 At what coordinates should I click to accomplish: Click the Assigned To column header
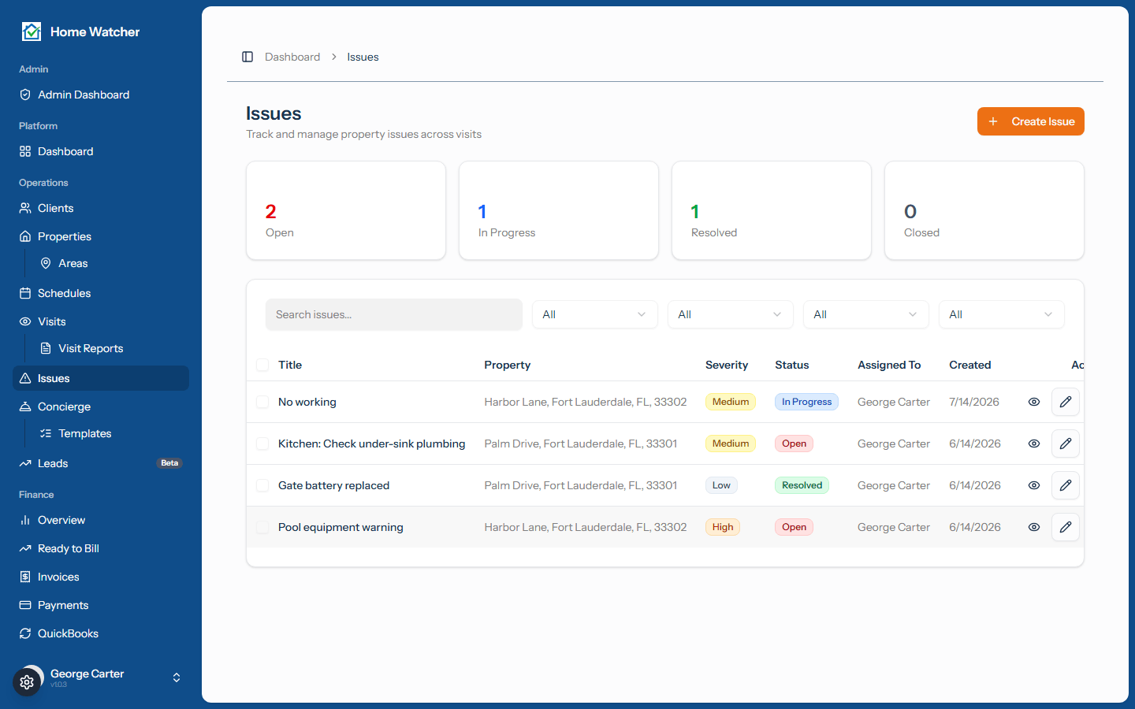point(889,365)
